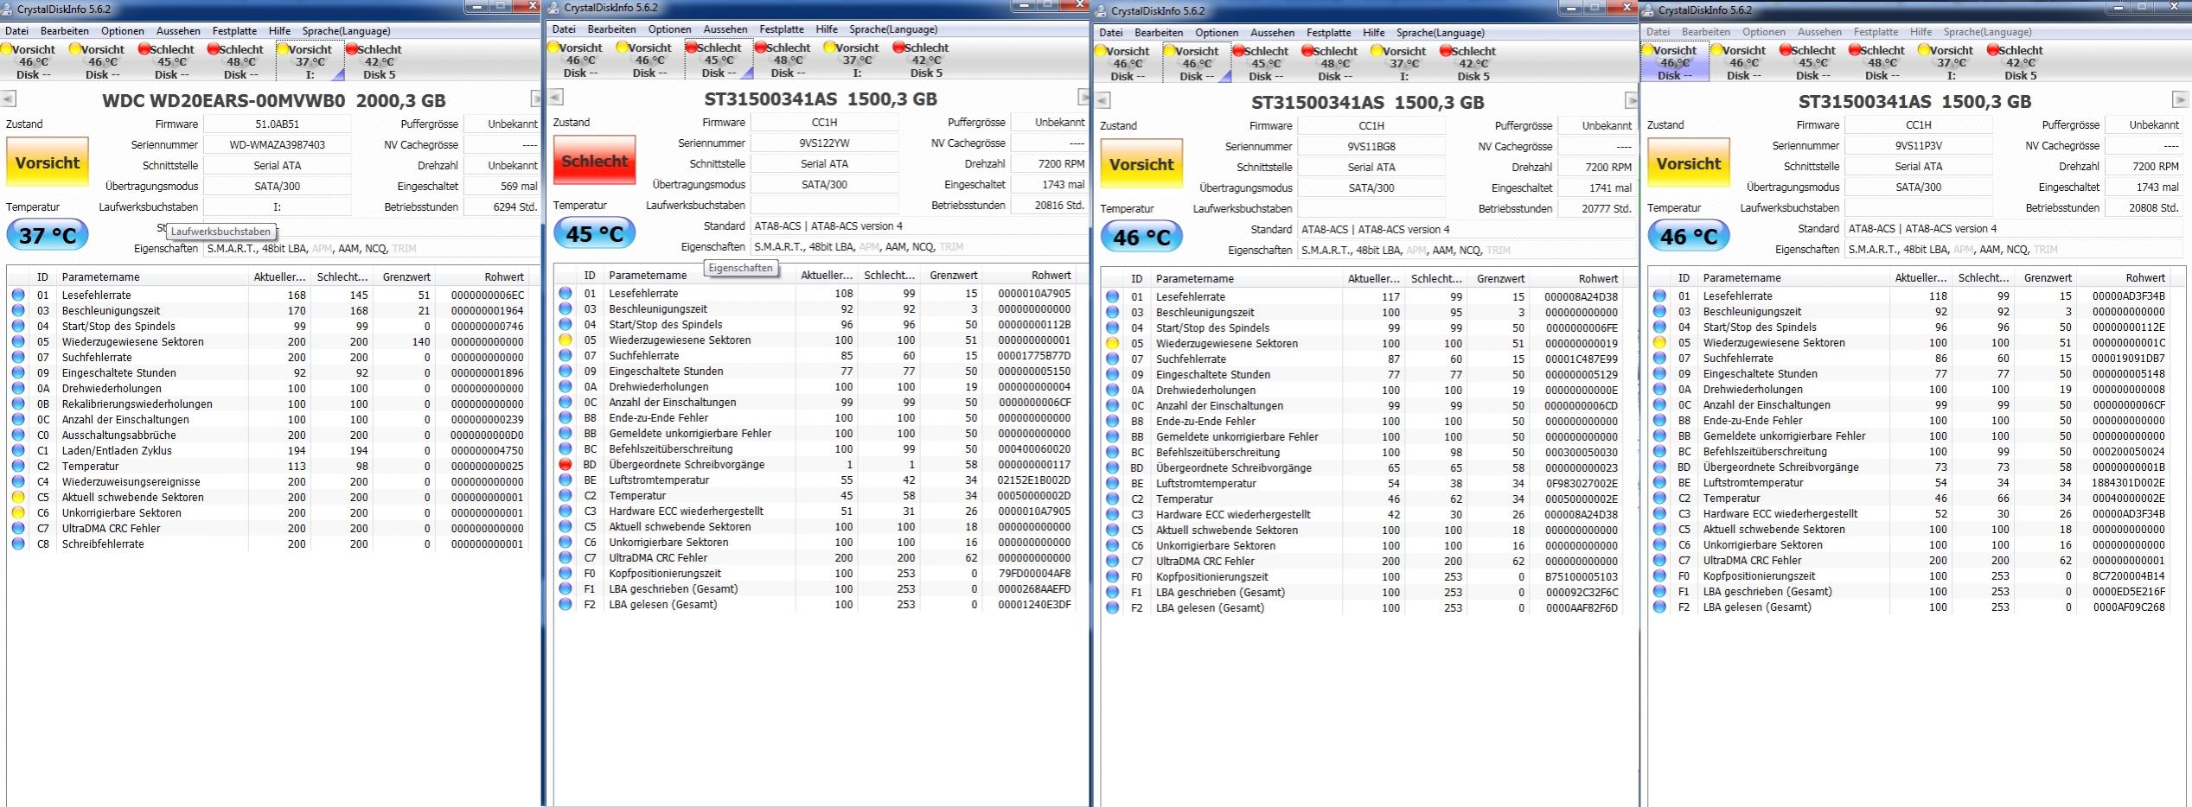
Task: Click red status icon of BD Übergeordnete Schreibvorgänge in 9VS122YW window
Action: pos(566,464)
